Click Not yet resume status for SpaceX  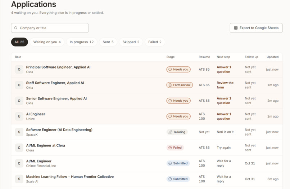tap(204, 132)
